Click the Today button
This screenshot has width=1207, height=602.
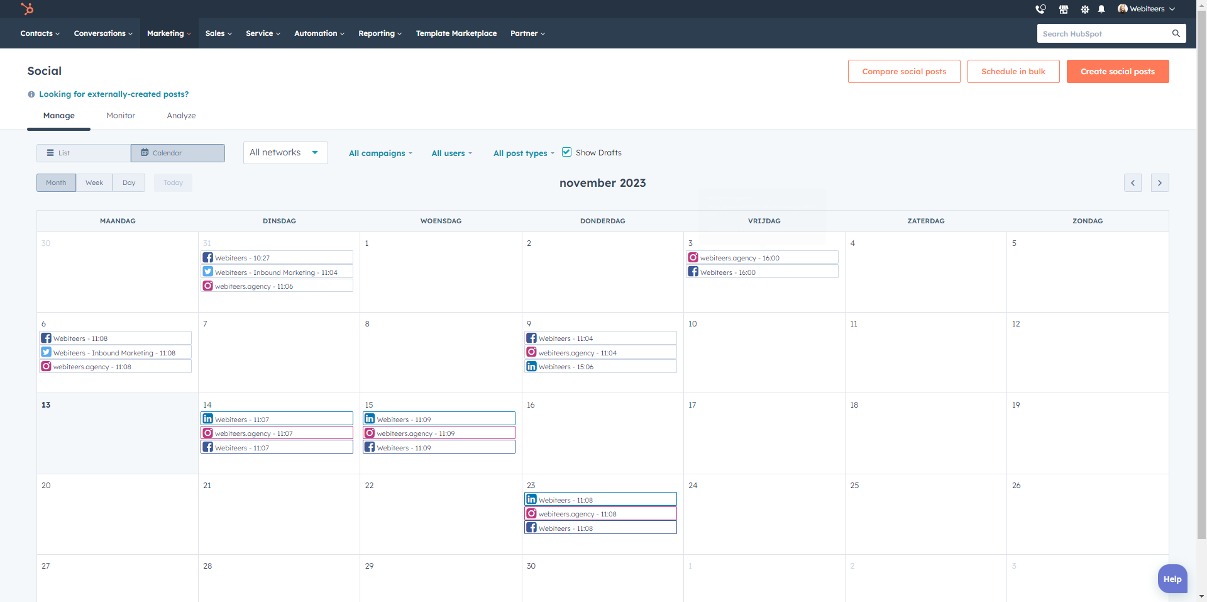[173, 182]
